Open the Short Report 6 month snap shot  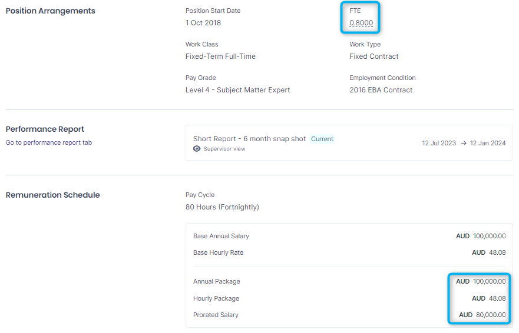(x=249, y=139)
